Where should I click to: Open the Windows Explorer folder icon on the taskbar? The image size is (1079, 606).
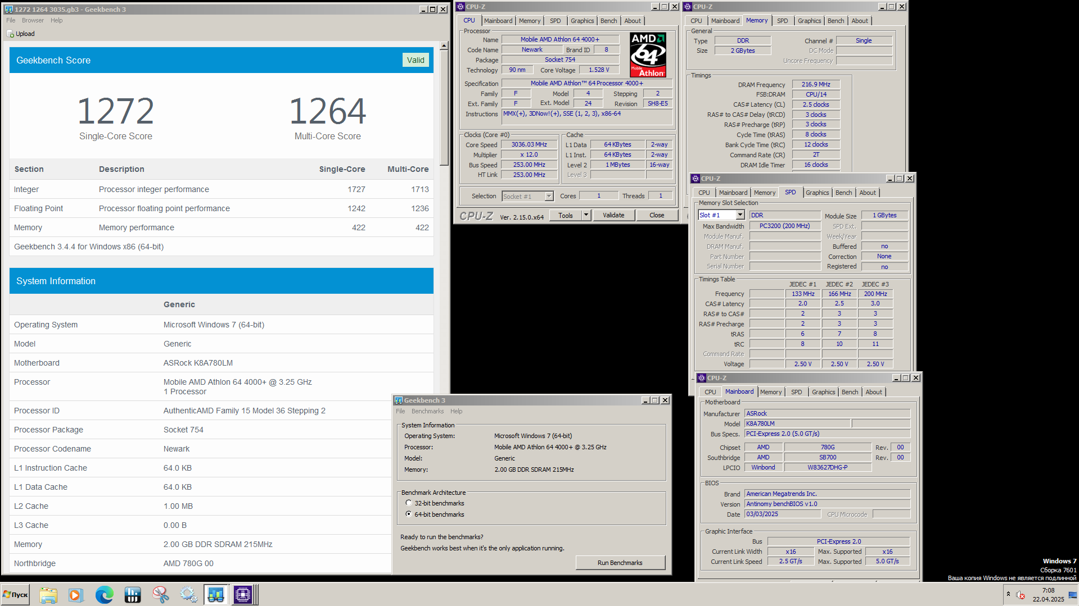pyautogui.click(x=48, y=595)
